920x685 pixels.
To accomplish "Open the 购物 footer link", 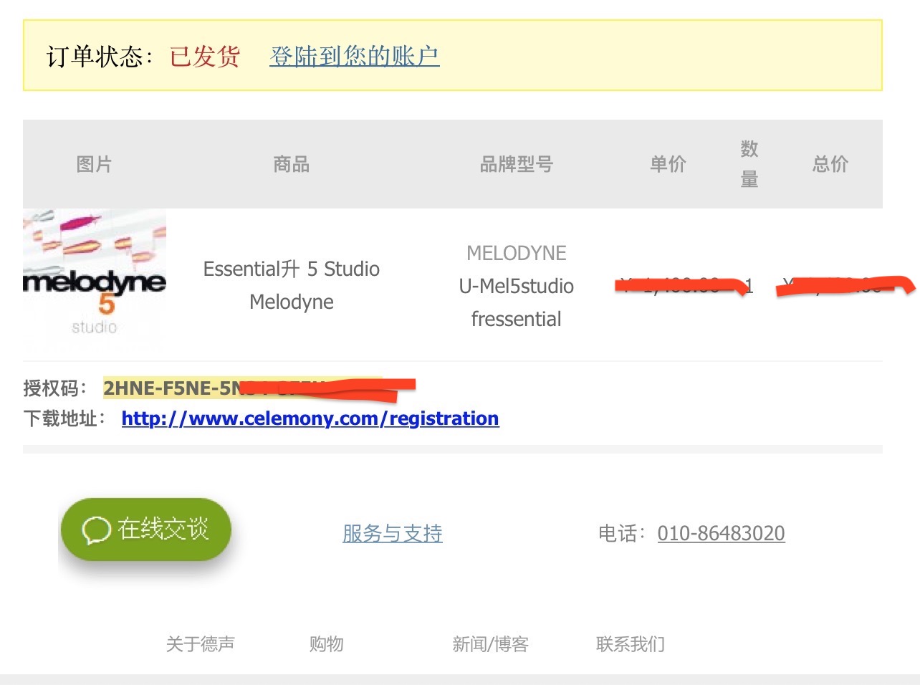I will click(x=327, y=644).
